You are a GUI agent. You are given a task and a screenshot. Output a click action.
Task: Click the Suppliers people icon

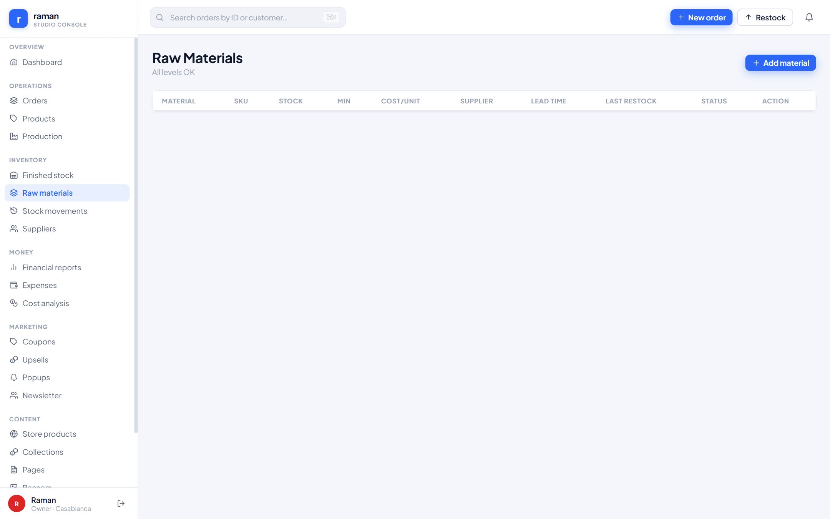coord(14,228)
